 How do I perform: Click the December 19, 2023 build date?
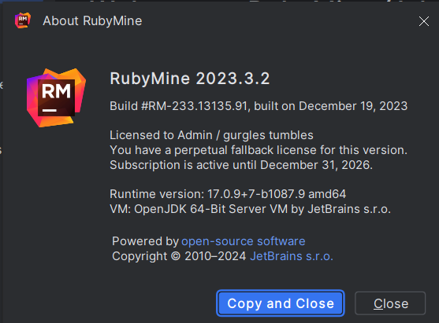pyautogui.click(x=353, y=106)
